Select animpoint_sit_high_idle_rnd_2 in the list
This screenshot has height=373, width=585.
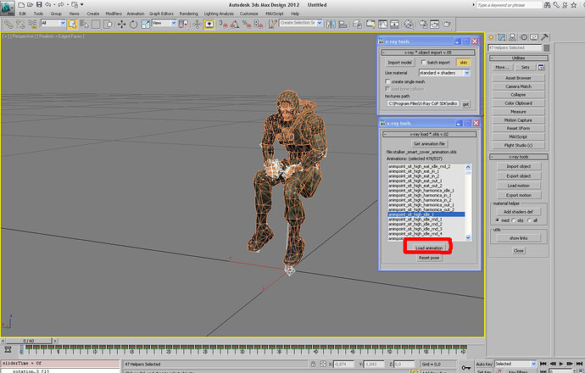(x=415, y=224)
